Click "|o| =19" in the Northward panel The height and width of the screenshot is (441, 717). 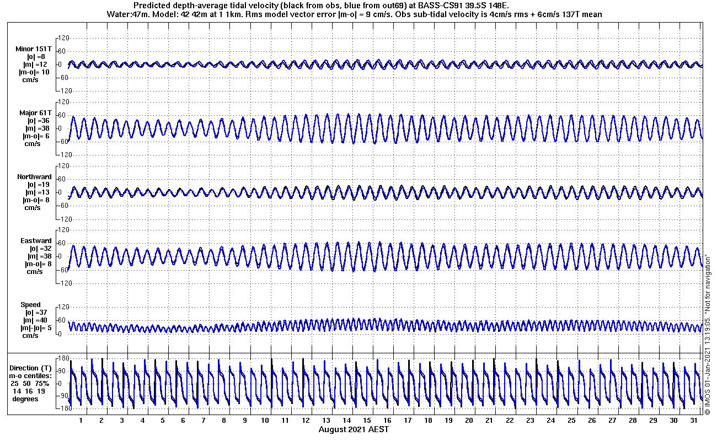click(39, 185)
